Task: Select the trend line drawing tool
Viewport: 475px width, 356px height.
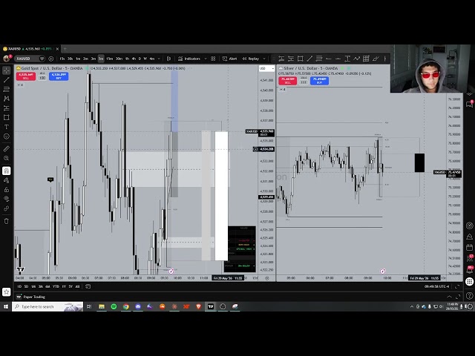Action: (x=7, y=80)
